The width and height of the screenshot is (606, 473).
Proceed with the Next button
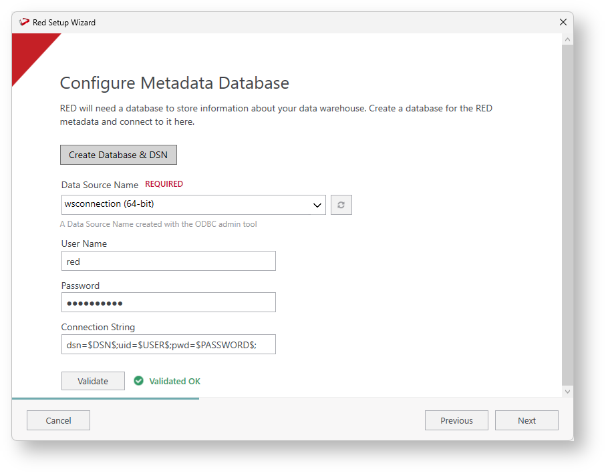526,420
